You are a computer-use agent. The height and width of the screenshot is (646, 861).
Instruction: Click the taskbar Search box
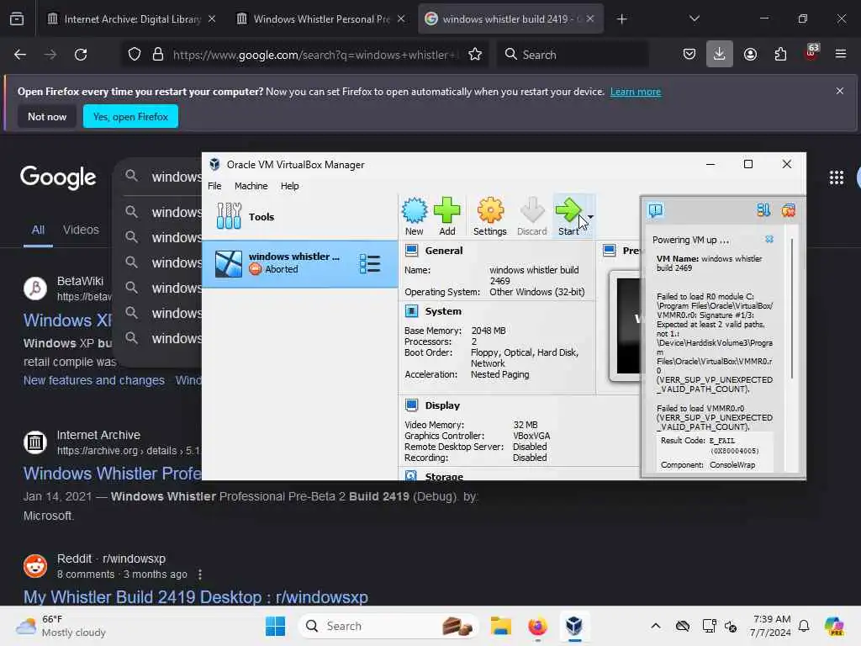[388, 626]
